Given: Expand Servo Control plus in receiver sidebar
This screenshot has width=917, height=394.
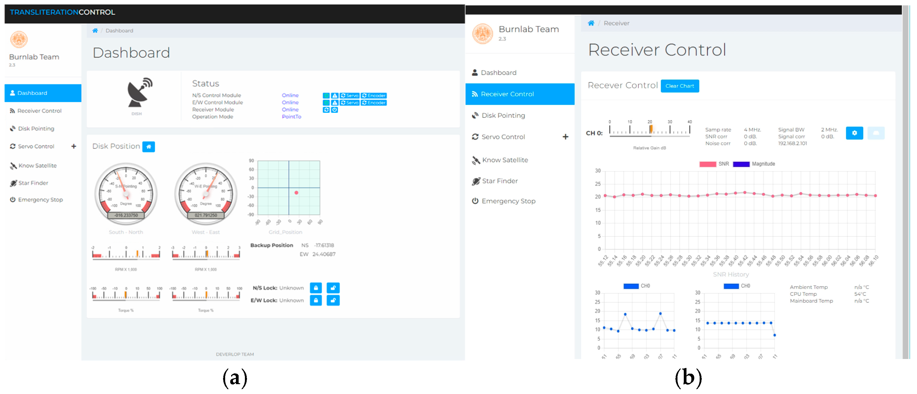Looking at the screenshot, I should coord(565,137).
